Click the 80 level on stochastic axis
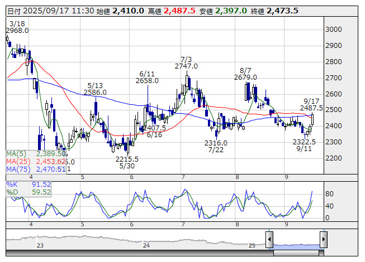This screenshot has width=365, height=262. coord(329,194)
